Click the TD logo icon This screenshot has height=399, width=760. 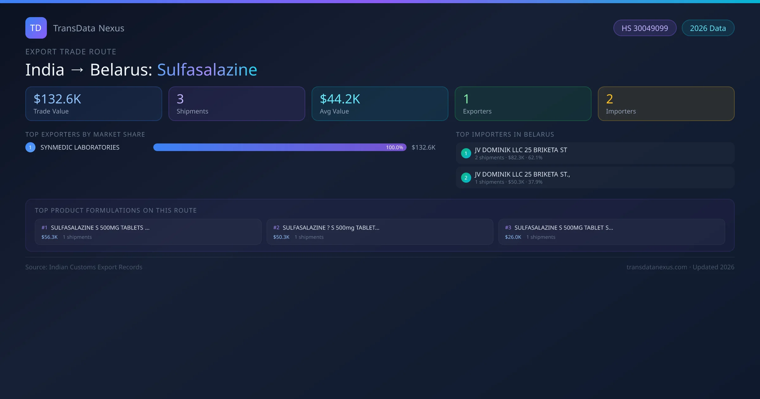[36, 28]
